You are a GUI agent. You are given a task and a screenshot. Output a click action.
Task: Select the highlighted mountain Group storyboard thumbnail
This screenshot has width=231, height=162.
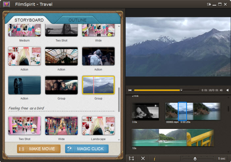click(x=98, y=85)
